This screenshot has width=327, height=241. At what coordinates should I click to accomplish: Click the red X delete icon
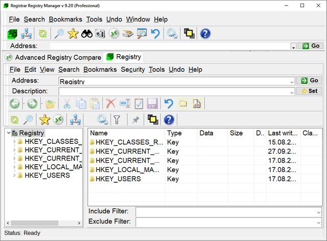(110, 104)
